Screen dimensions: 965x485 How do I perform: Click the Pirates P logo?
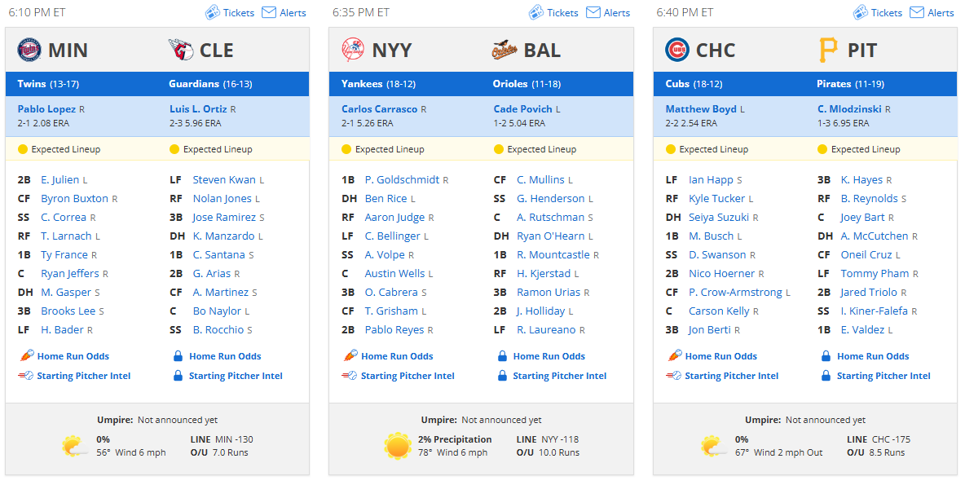coord(828,50)
